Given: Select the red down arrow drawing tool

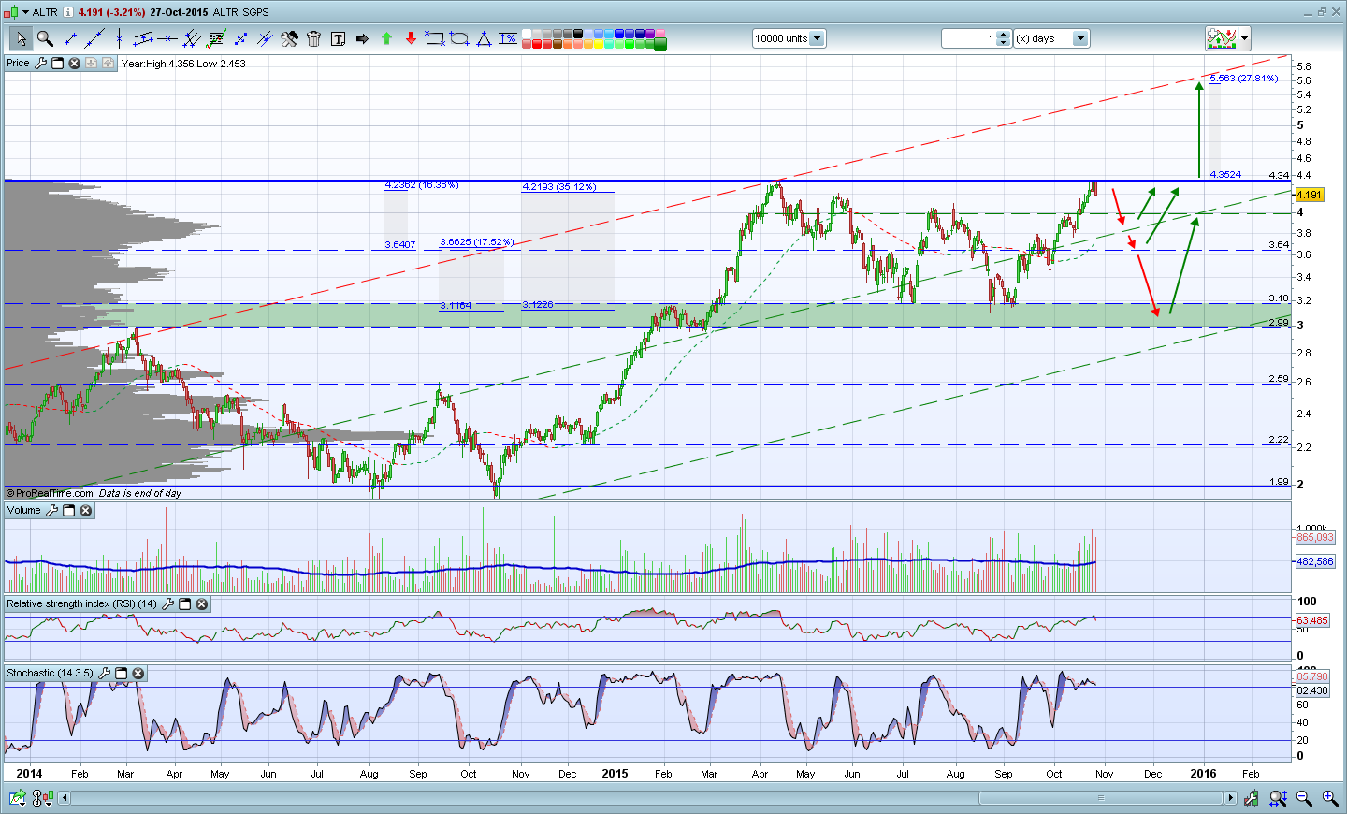Looking at the screenshot, I should [x=411, y=38].
